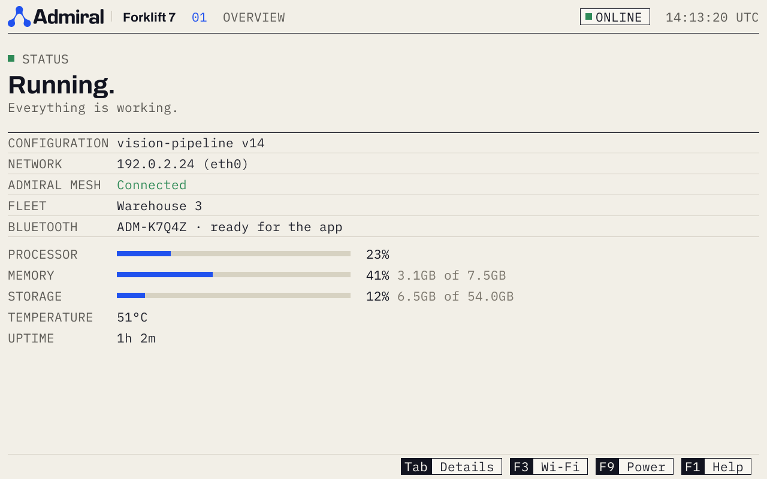Click the 23% processor value
The image size is (767, 479).
378,254
